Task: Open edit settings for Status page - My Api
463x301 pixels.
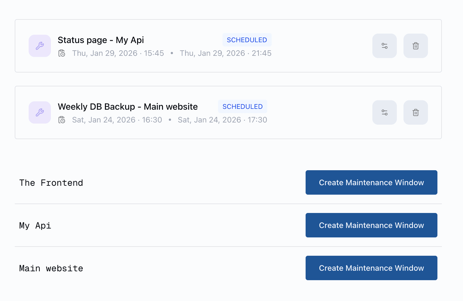Action: point(385,46)
